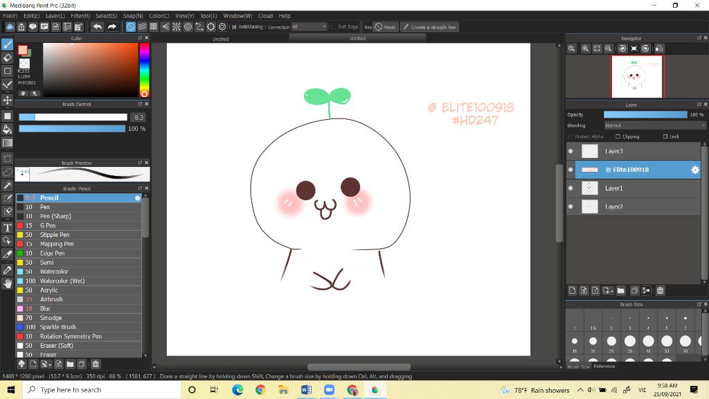
Task: Switch to the Reference tab
Action: coord(604,366)
